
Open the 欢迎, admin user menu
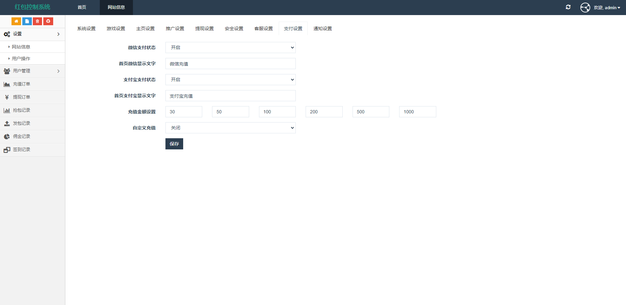607,8
